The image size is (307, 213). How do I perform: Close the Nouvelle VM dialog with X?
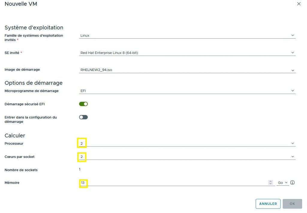point(299,4)
